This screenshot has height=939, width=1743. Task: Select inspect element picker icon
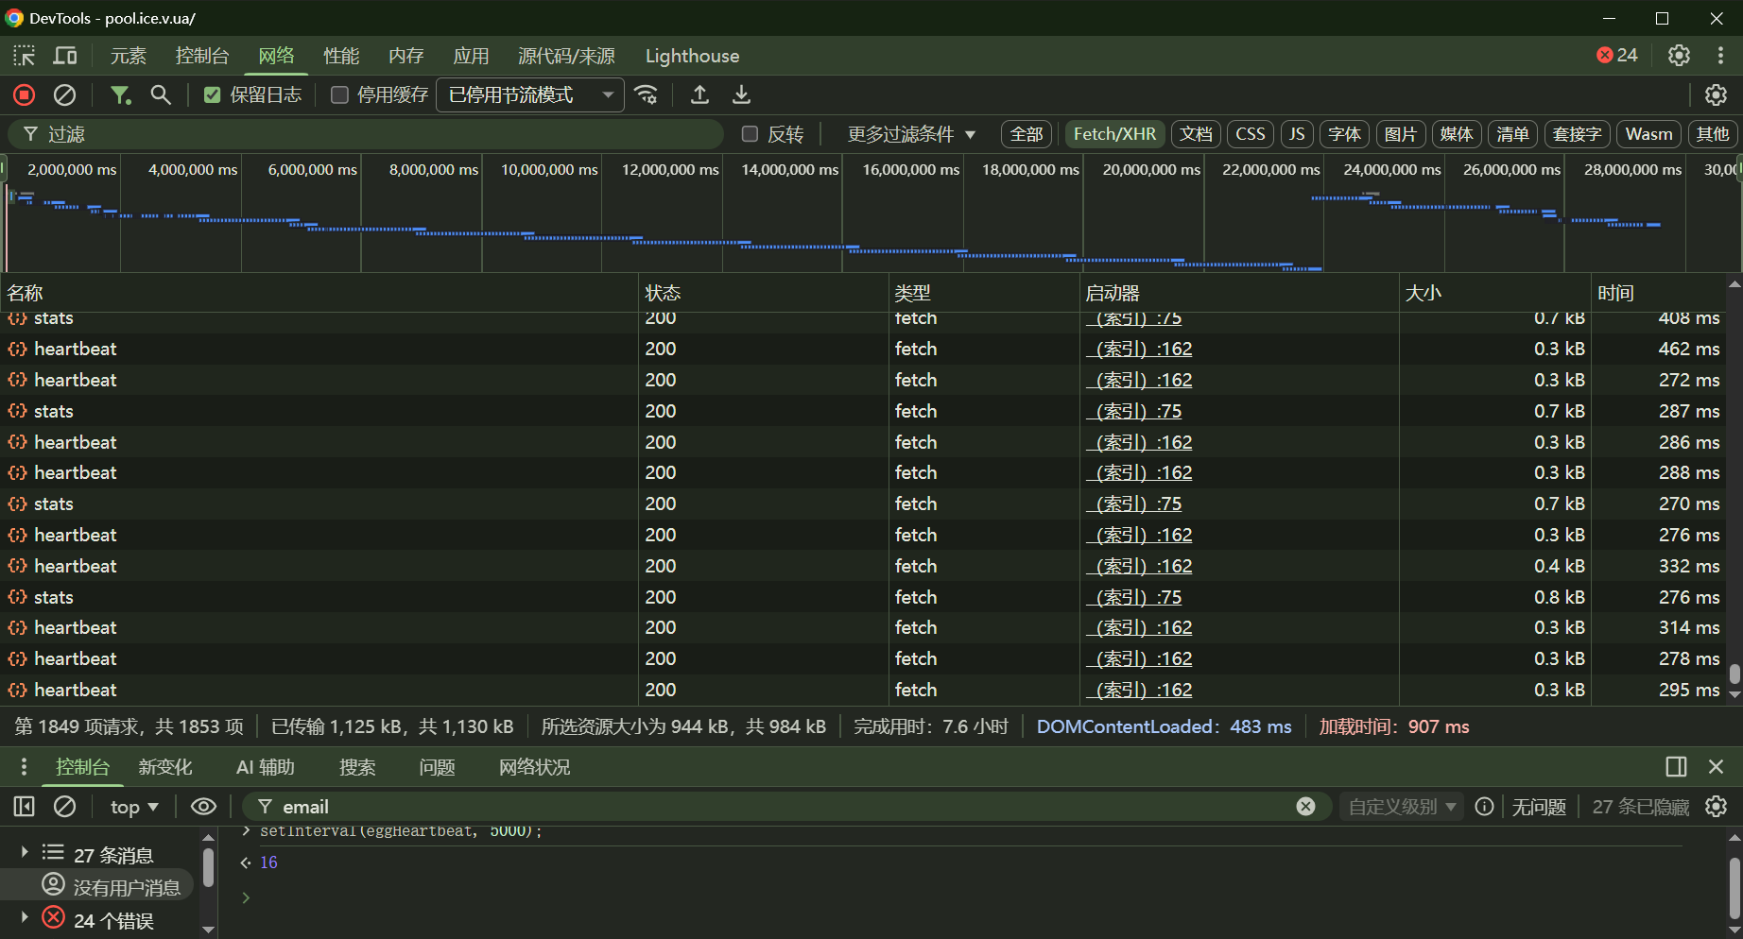click(x=24, y=56)
